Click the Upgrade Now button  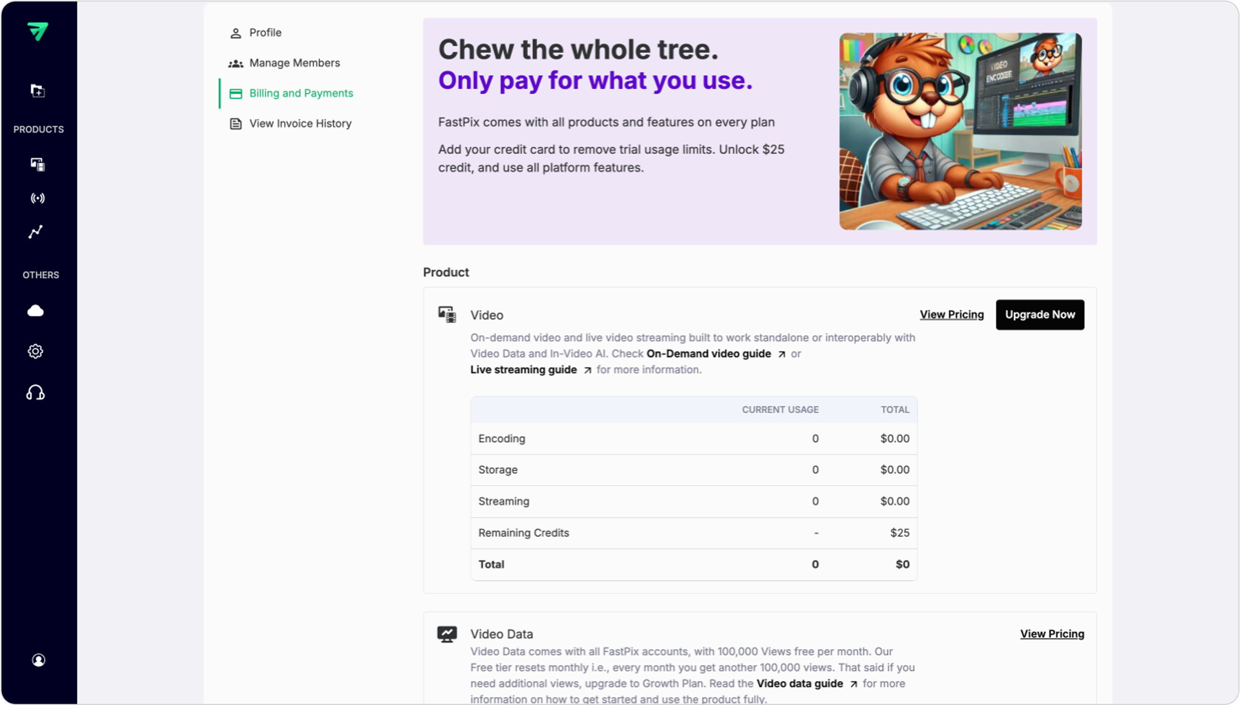pos(1040,315)
